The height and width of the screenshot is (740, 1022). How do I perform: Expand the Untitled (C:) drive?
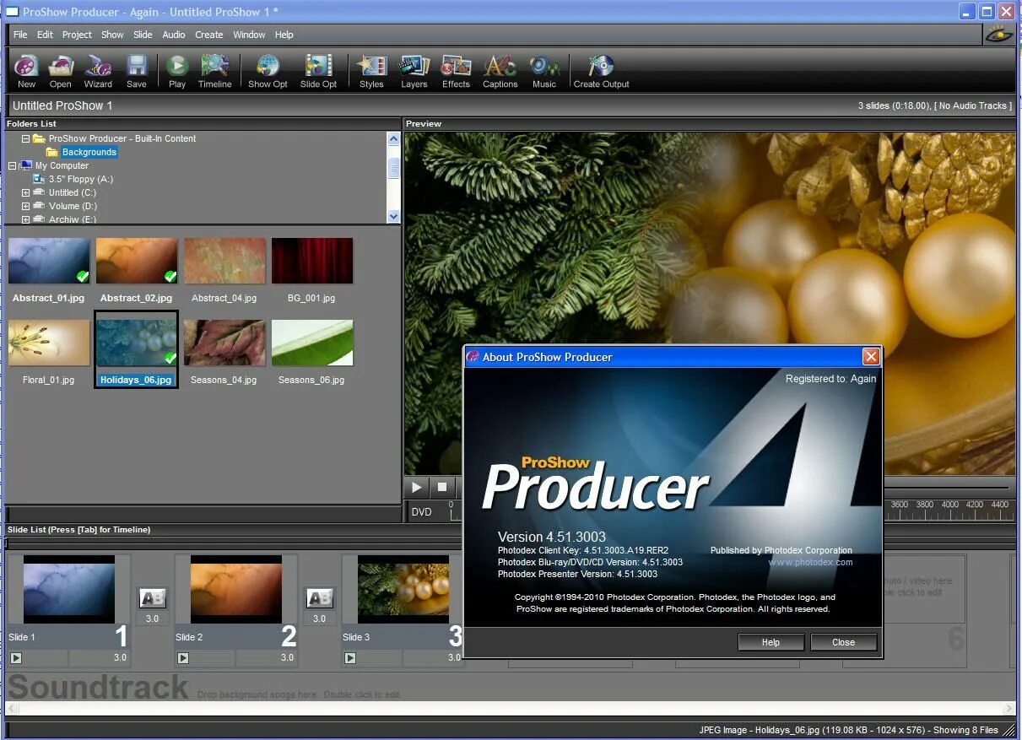coord(25,192)
